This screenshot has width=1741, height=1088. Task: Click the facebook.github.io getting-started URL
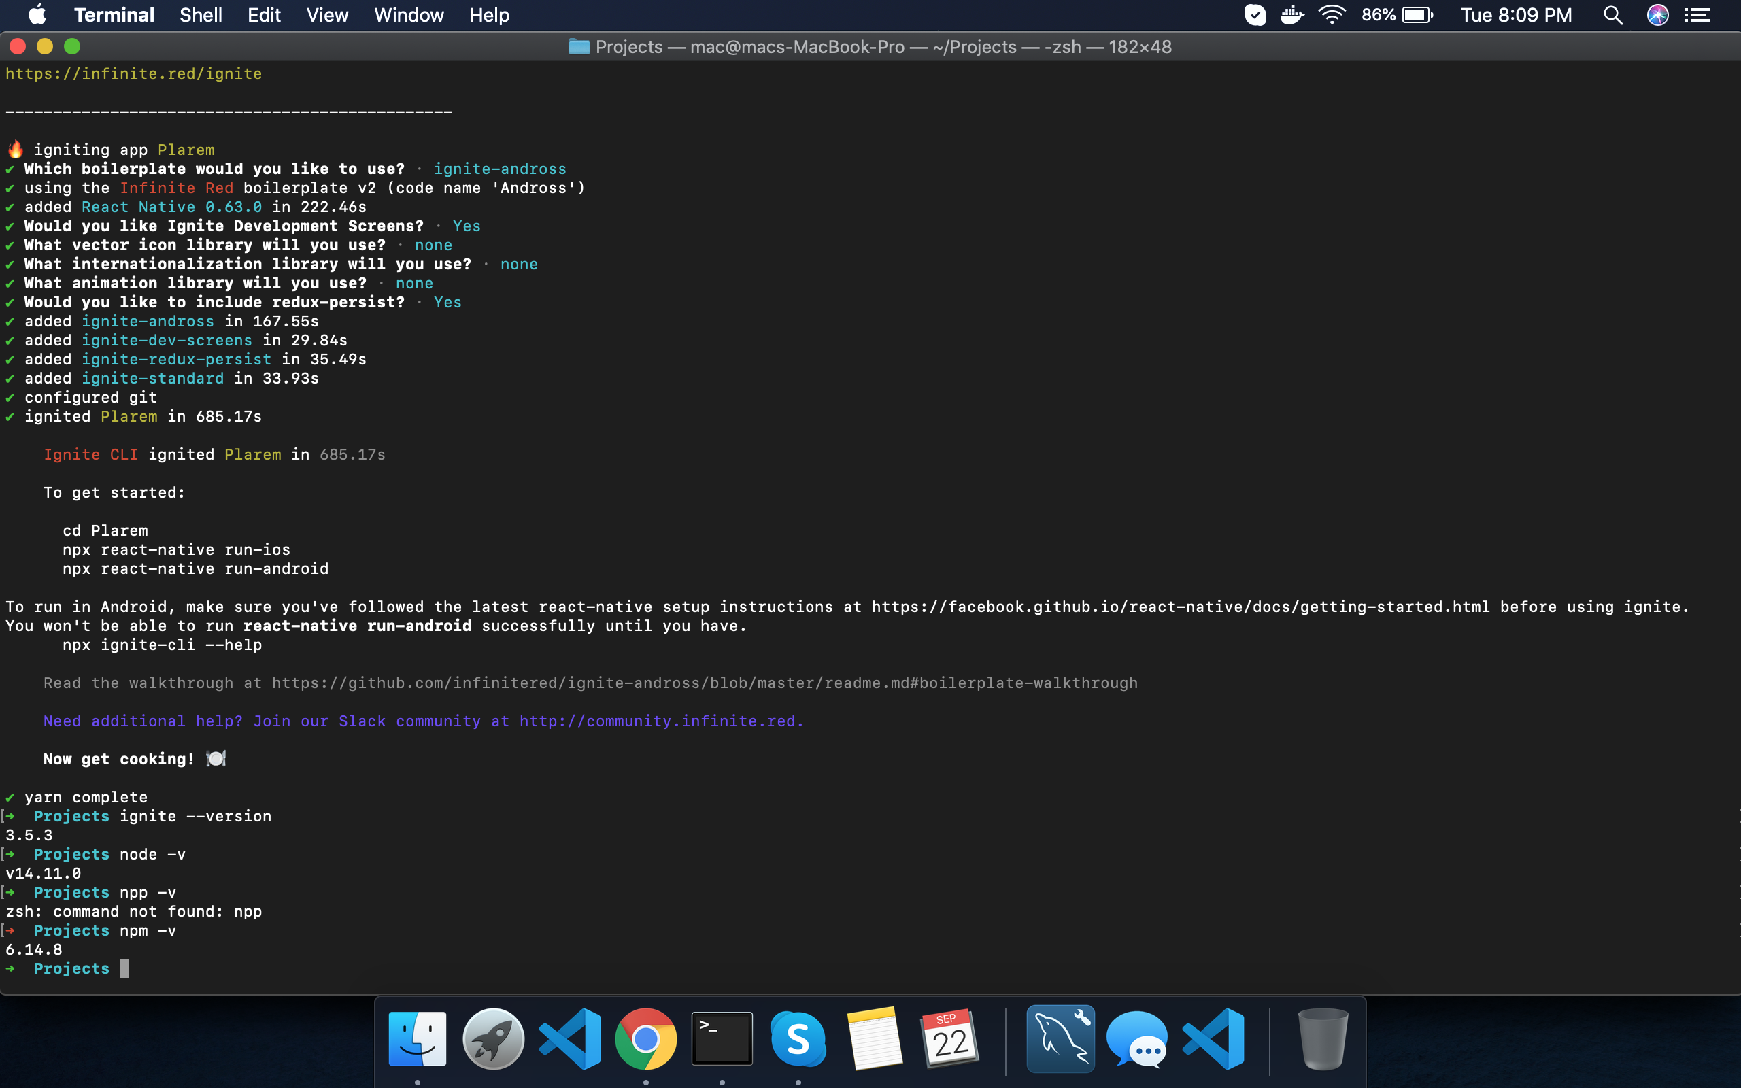[x=1181, y=607]
